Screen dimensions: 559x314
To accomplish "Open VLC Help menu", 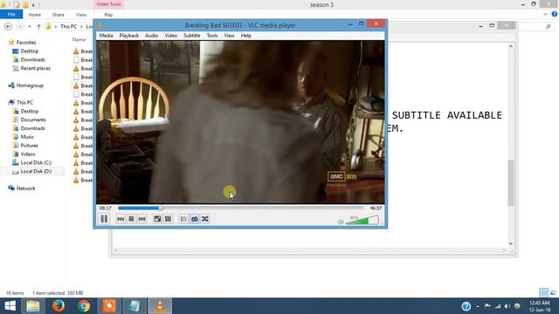I will coord(246,36).
